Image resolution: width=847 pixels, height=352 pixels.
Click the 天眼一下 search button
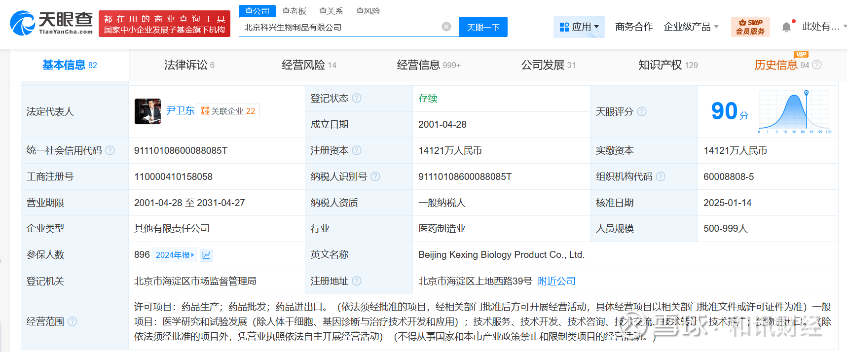[x=483, y=27]
